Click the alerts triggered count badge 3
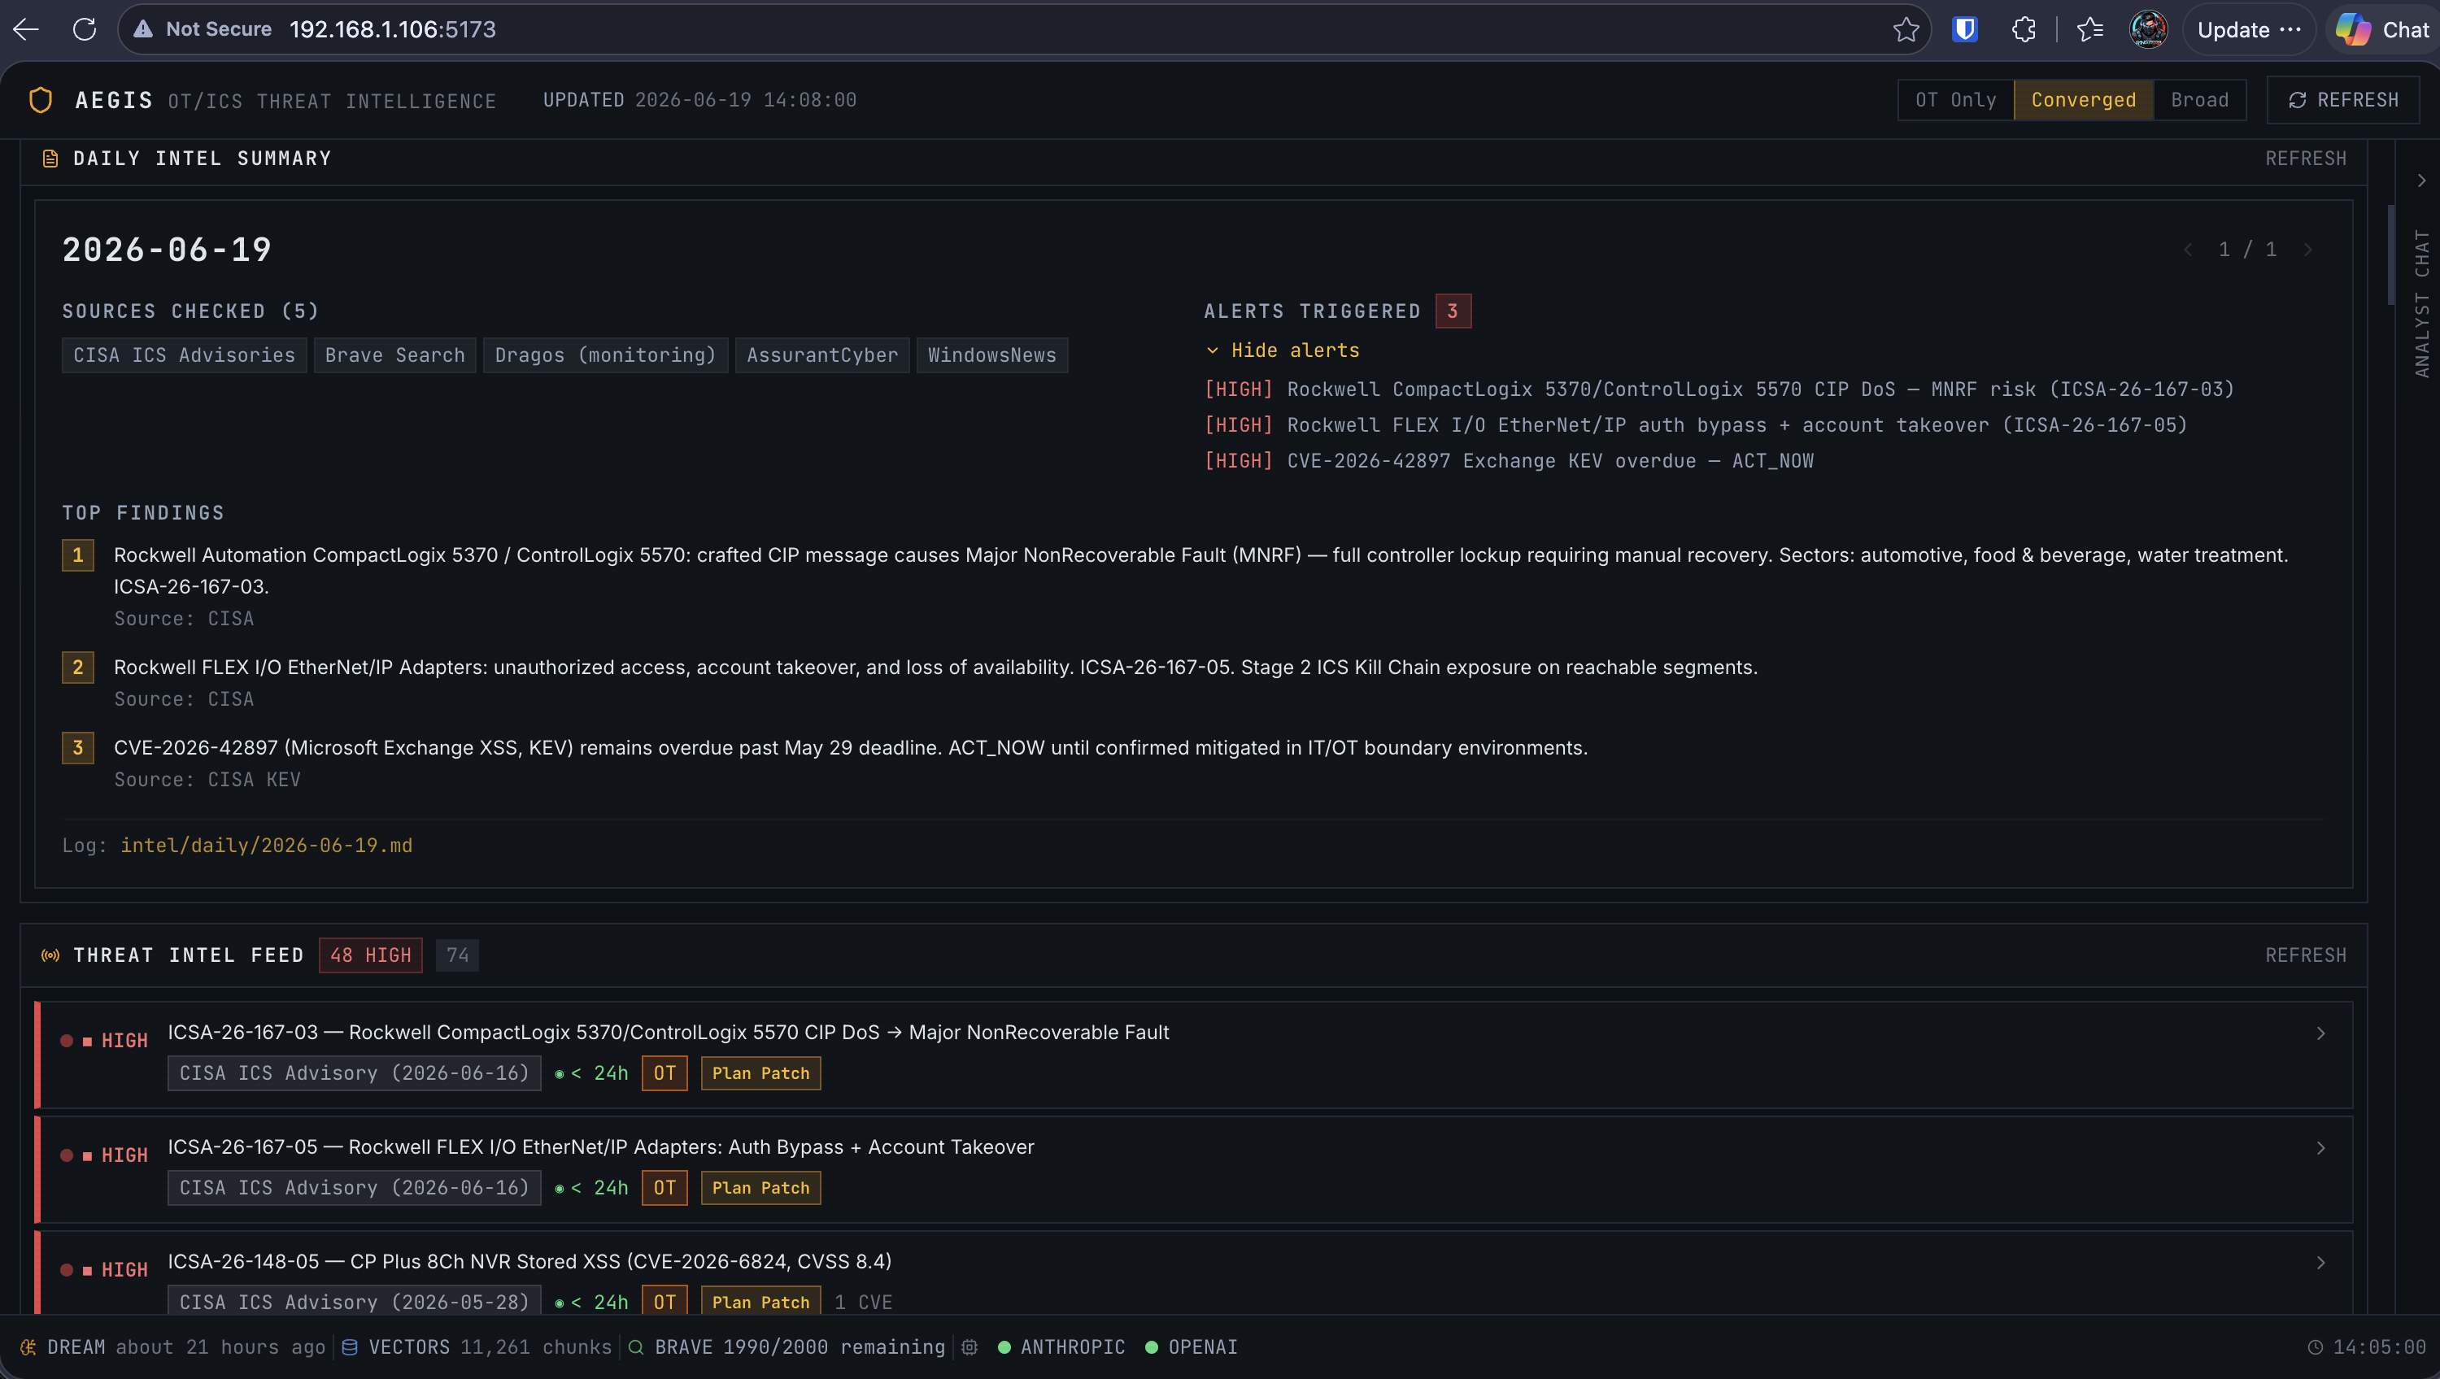Image resolution: width=2440 pixels, height=1379 pixels. pos(1453,311)
